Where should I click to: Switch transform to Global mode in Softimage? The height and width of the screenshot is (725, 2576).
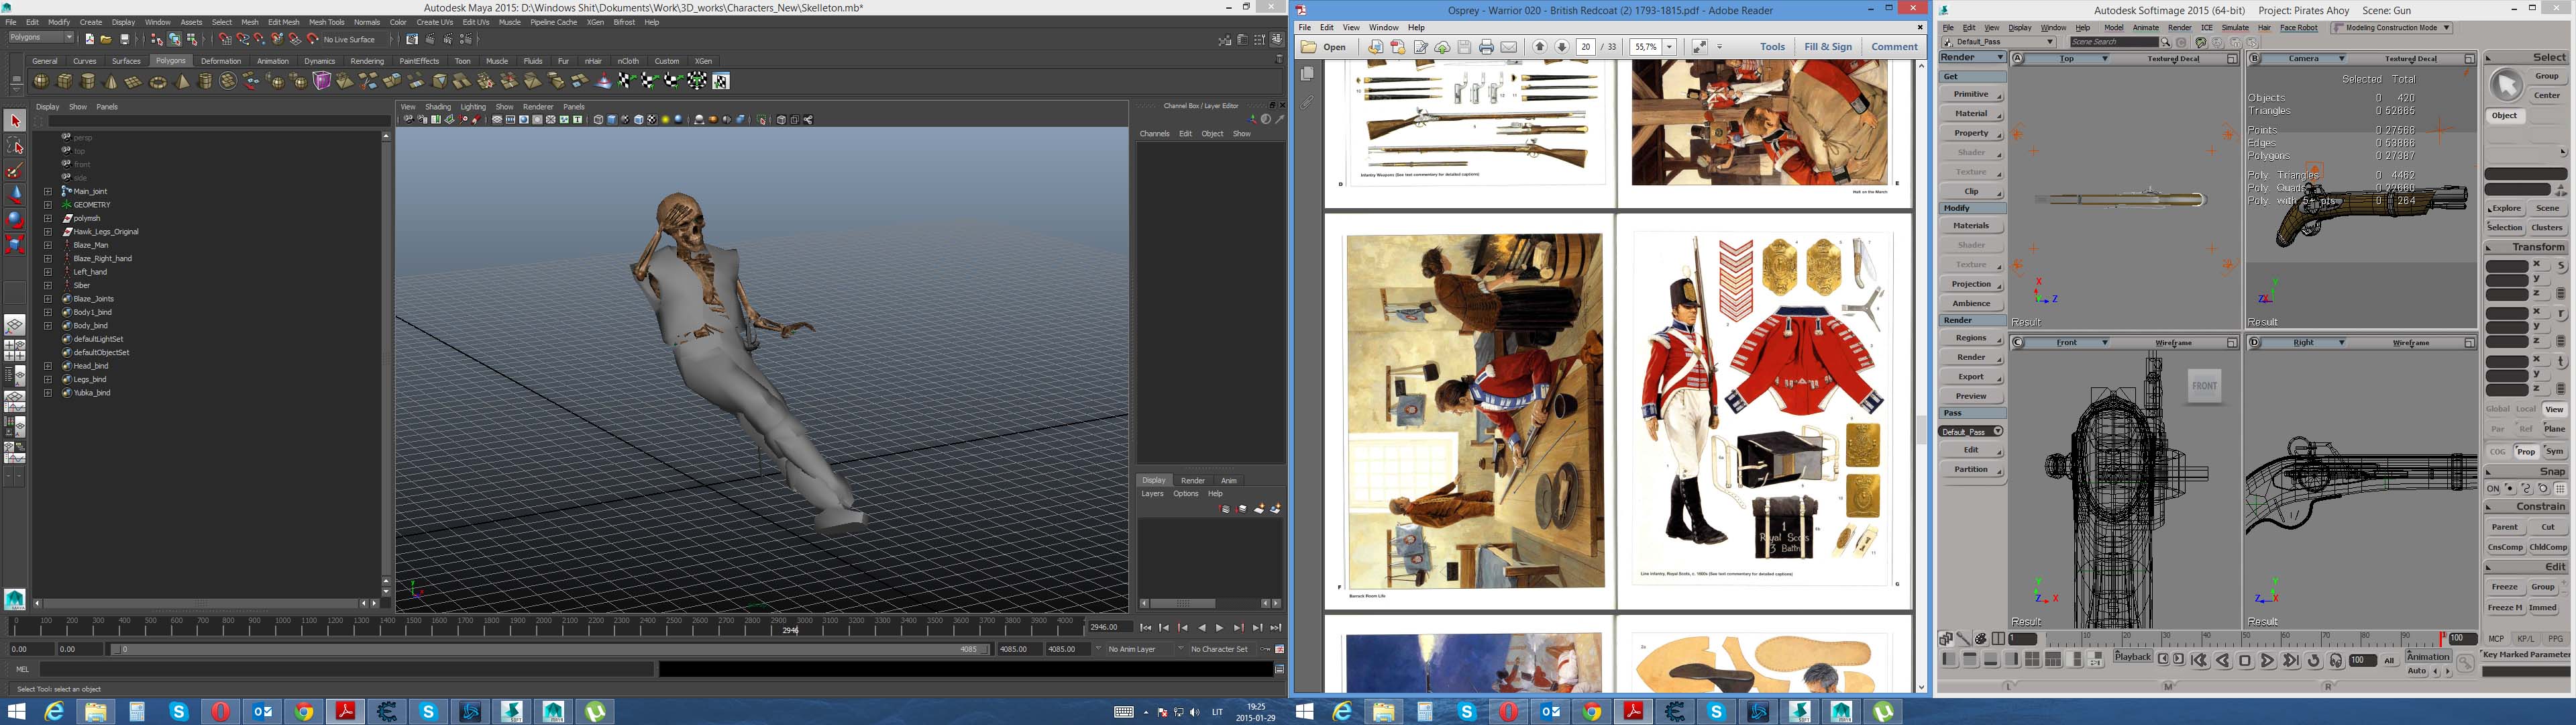coord(2498,409)
